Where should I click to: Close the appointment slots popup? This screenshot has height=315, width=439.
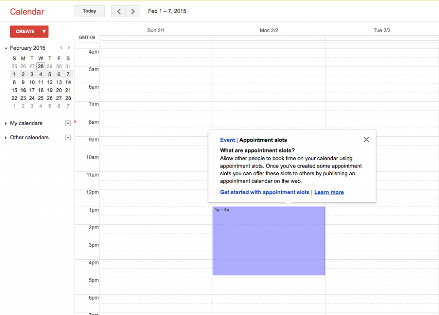(366, 139)
